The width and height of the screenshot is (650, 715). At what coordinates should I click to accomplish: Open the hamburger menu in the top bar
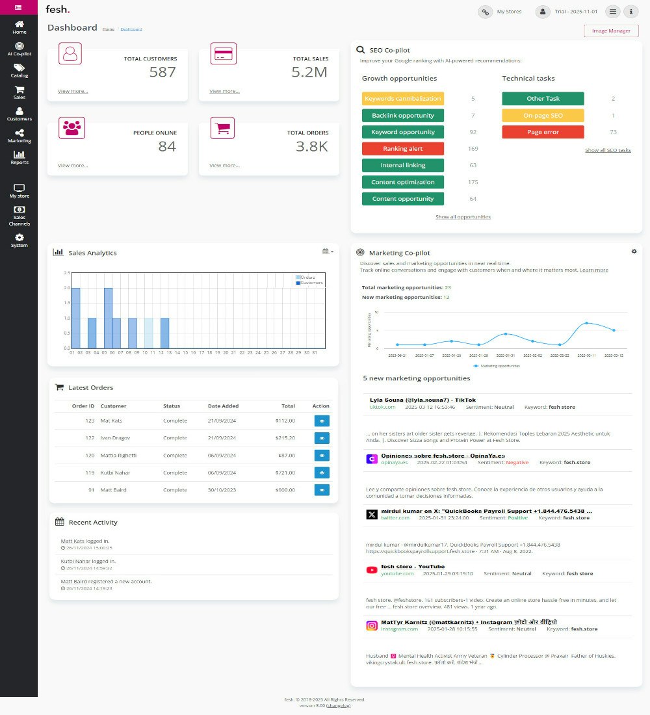click(612, 12)
